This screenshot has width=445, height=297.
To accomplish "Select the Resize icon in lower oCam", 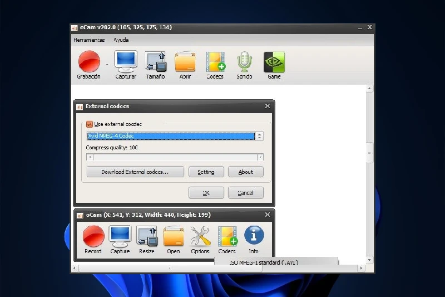I will pos(147,236).
